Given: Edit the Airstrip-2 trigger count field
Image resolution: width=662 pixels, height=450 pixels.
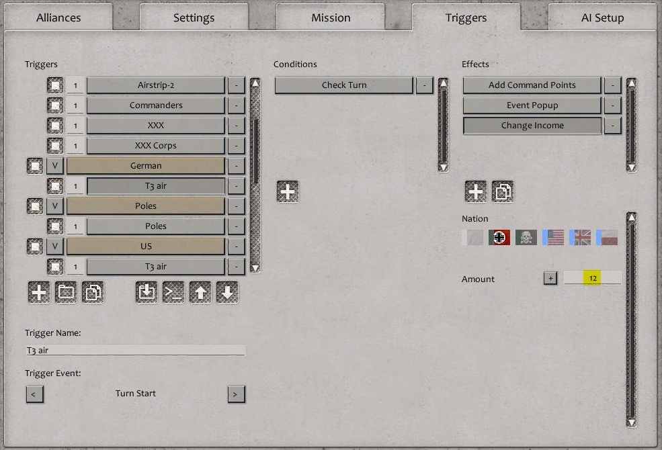Looking at the screenshot, I should [x=75, y=85].
